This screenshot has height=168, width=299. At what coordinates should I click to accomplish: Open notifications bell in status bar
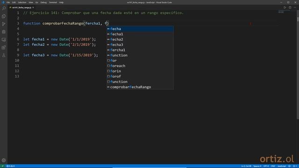point(295,166)
